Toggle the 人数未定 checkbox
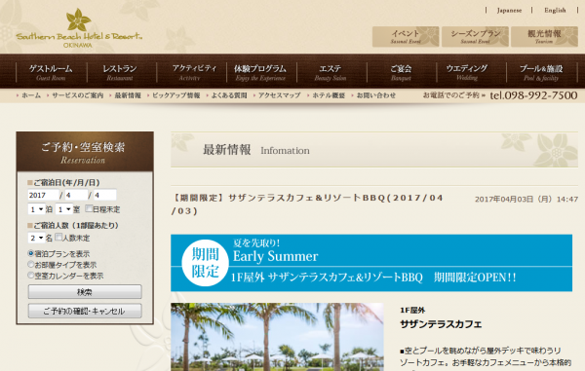This screenshot has width=585, height=371. click(x=58, y=237)
